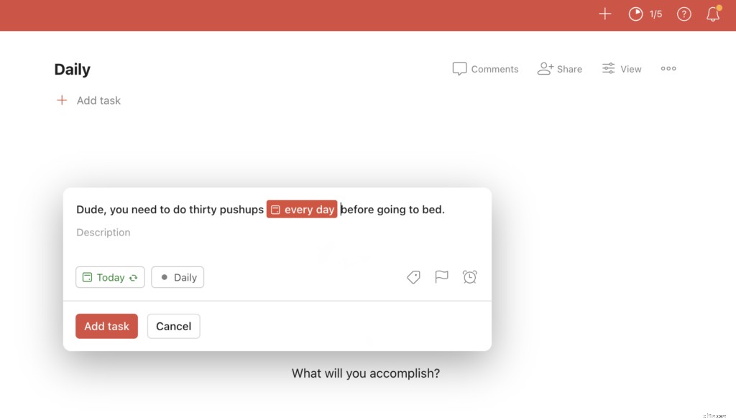Image resolution: width=736 pixels, height=420 pixels.
Task: Open the Today due date picker
Action: point(106,277)
